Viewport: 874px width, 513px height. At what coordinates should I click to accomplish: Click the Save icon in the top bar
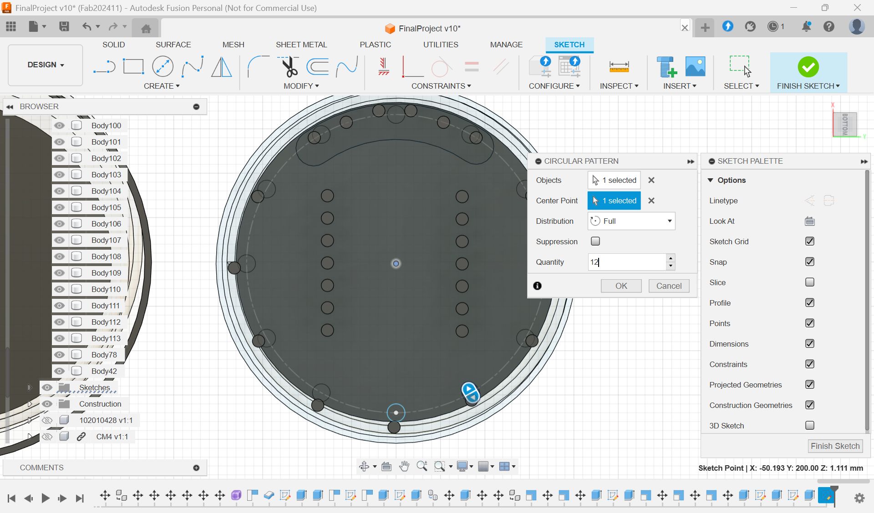pos(64,26)
